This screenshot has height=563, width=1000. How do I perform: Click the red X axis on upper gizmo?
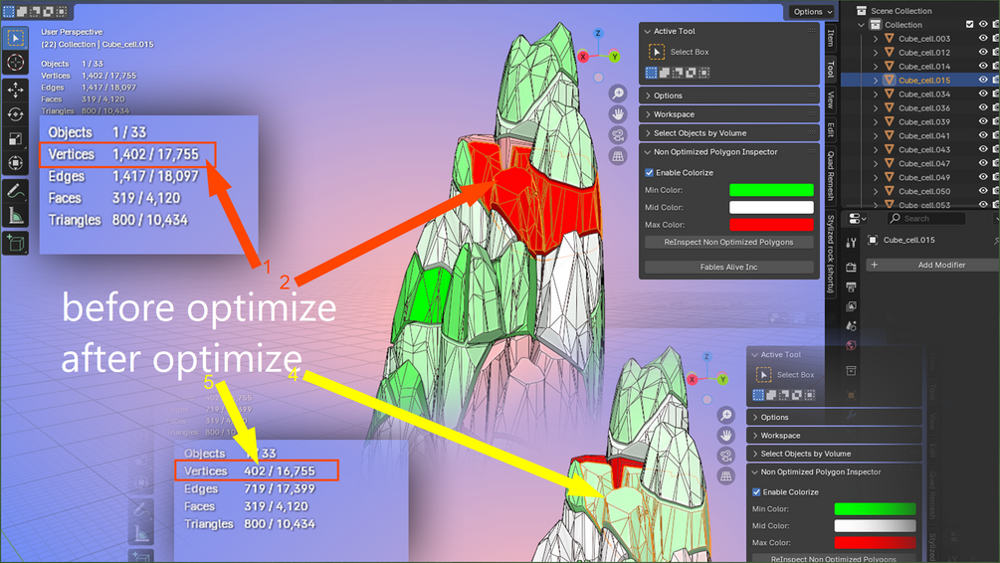tap(583, 57)
